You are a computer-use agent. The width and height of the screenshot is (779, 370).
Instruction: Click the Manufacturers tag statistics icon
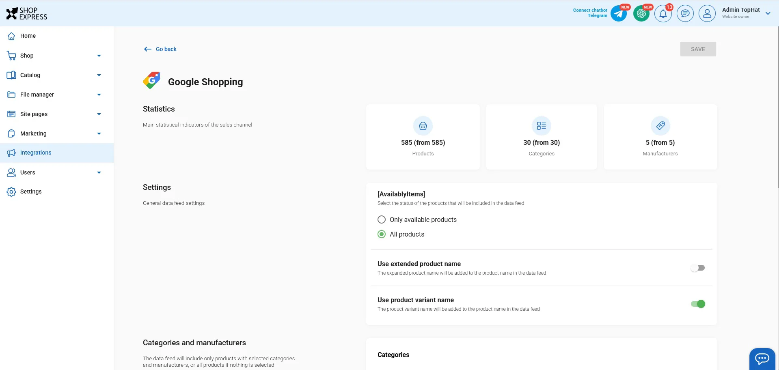(x=660, y=126)
